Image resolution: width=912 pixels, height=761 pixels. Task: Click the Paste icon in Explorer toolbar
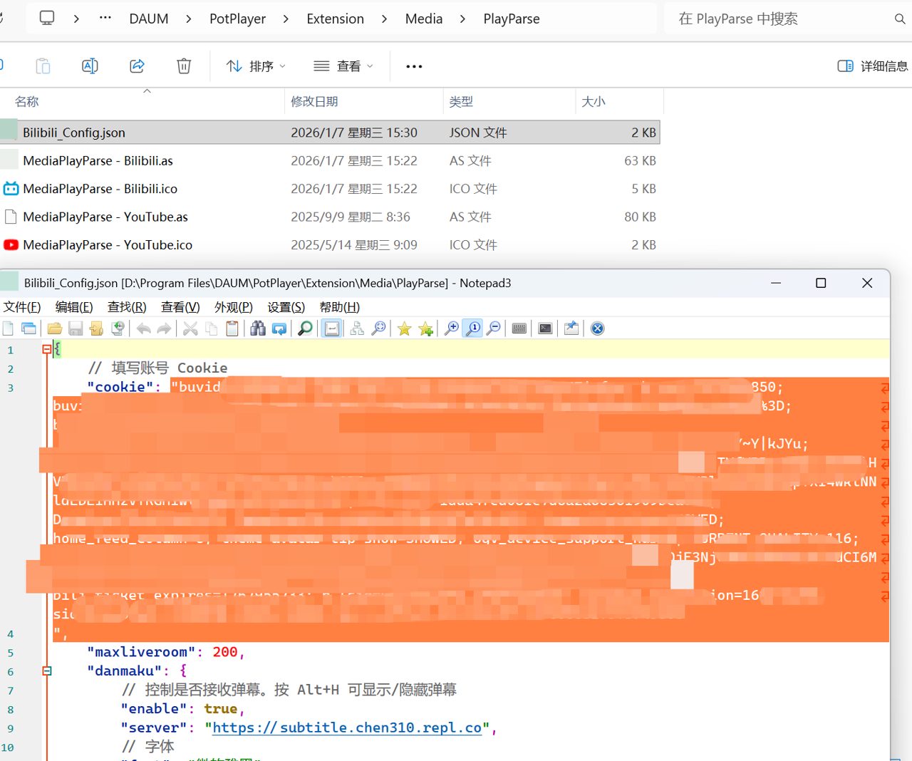tap(43, 66)
